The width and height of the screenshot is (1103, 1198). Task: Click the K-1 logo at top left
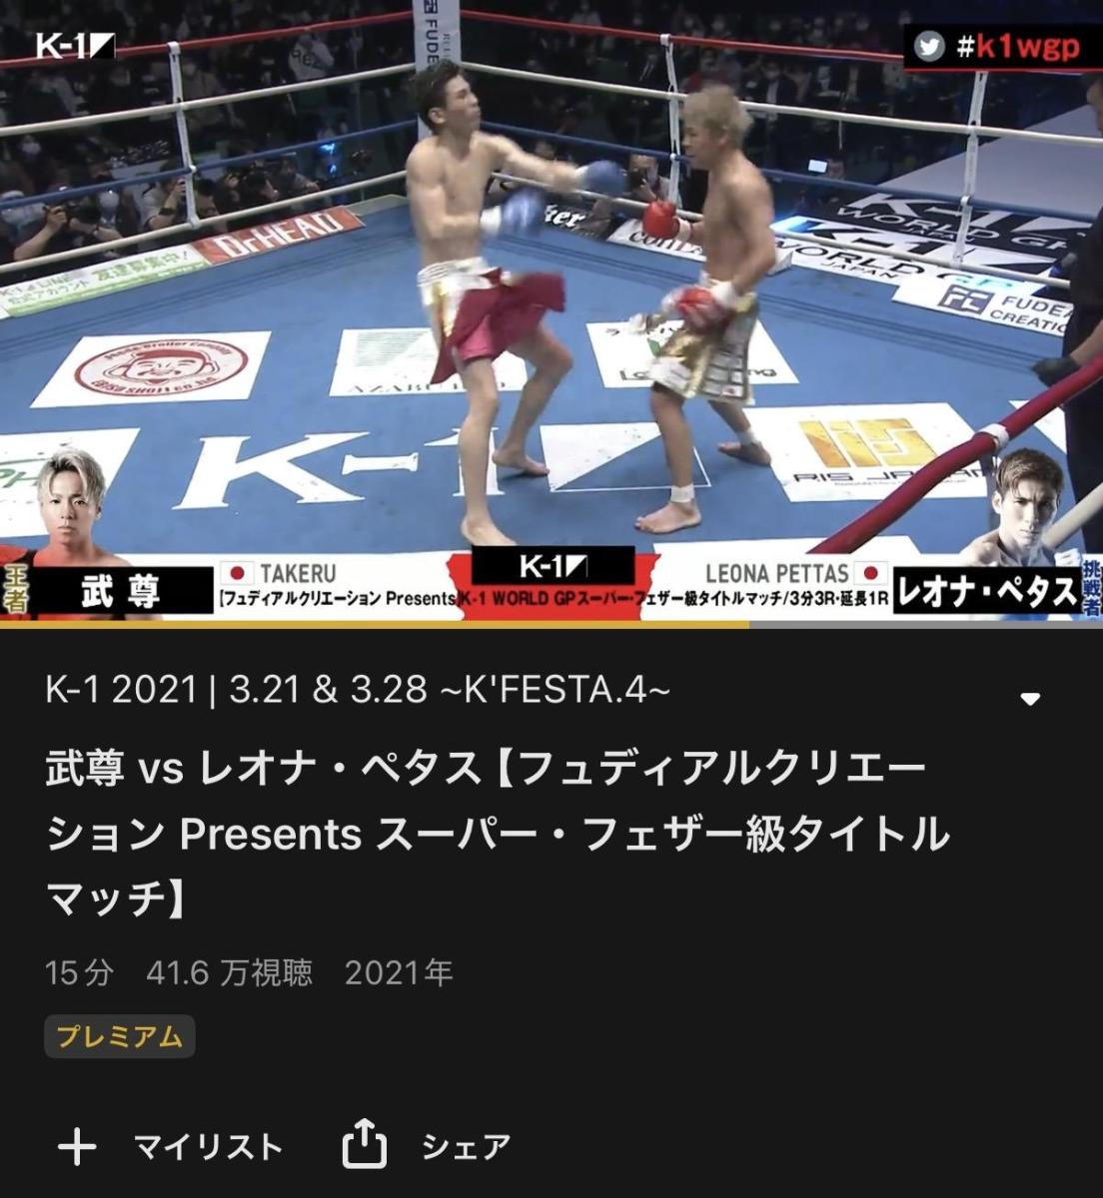point(75,46)
